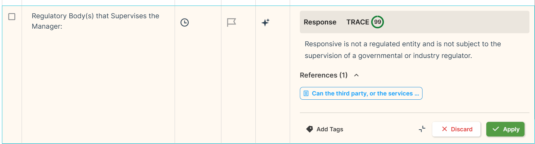Image resolution: width=535 pixels, height=144 pixels.
Task: Apply the suggested response
Action: 505,129
